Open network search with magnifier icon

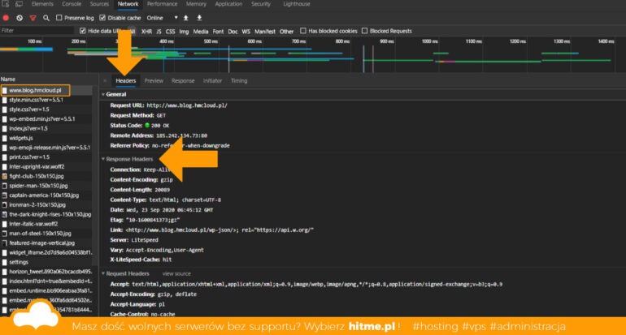tap(46, 18)
